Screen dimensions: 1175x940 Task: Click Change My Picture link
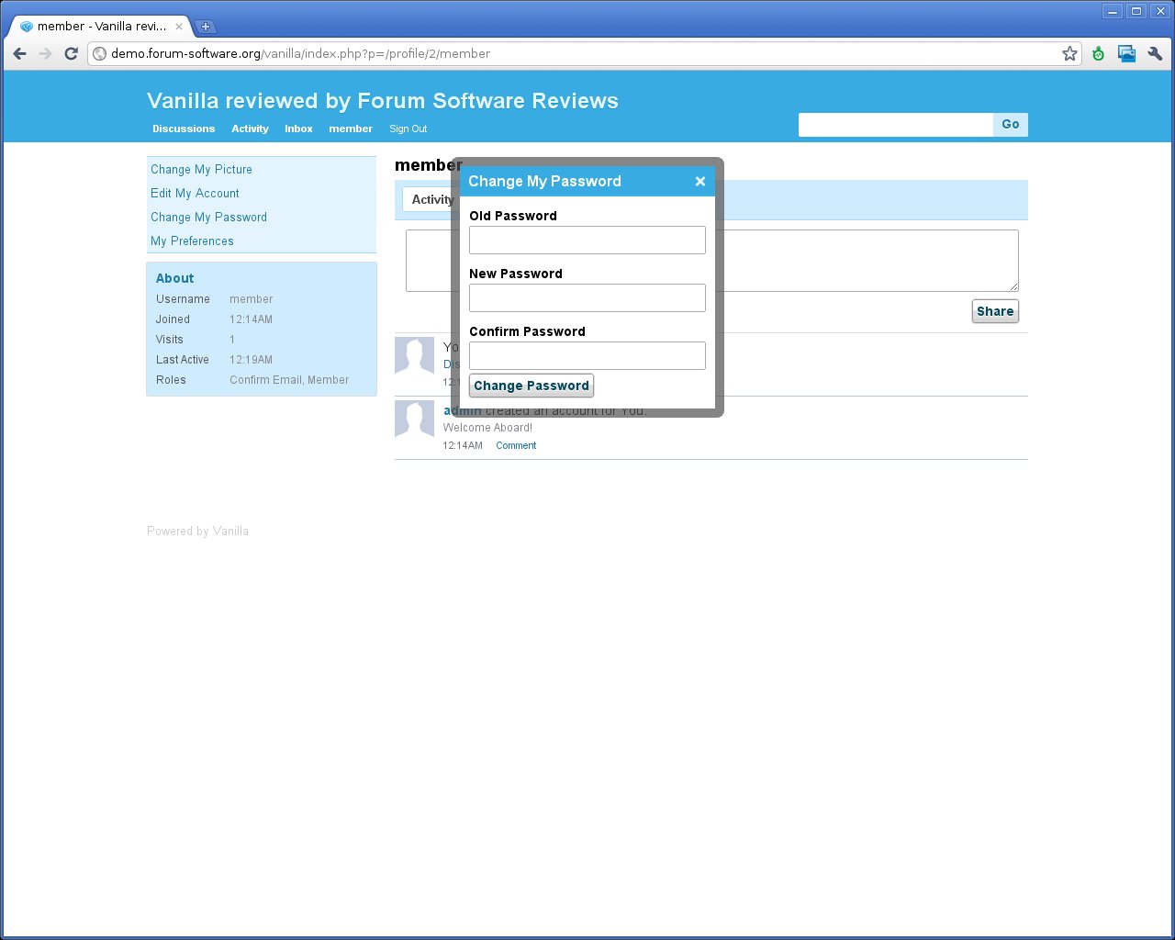coord(201,169)
